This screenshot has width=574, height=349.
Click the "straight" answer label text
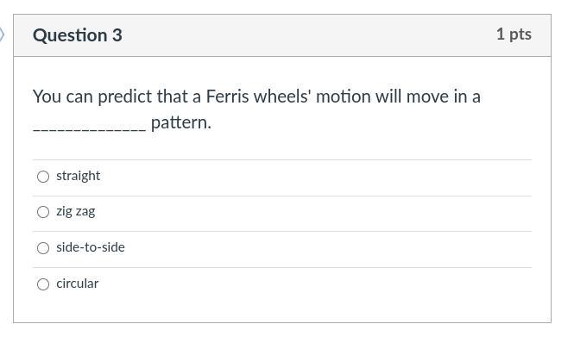(78, 176)
